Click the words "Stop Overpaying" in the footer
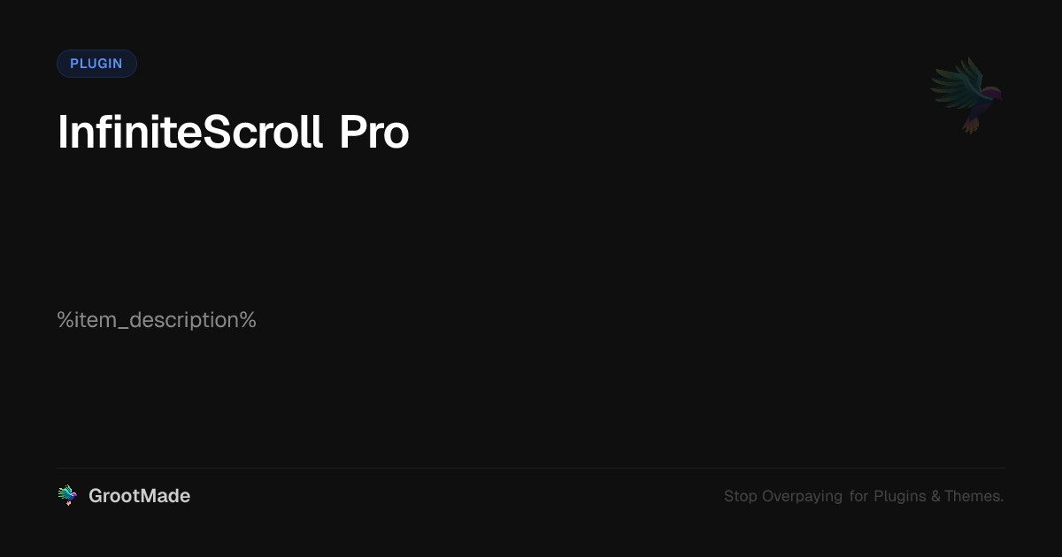1062x557 pixels. pos(783,496)
